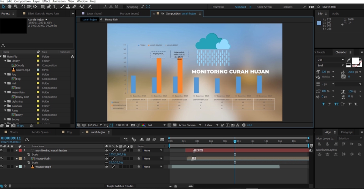364x189 pixels.
Task: Select the Puppet Pin tool
Action: click(x=89, y=6)
